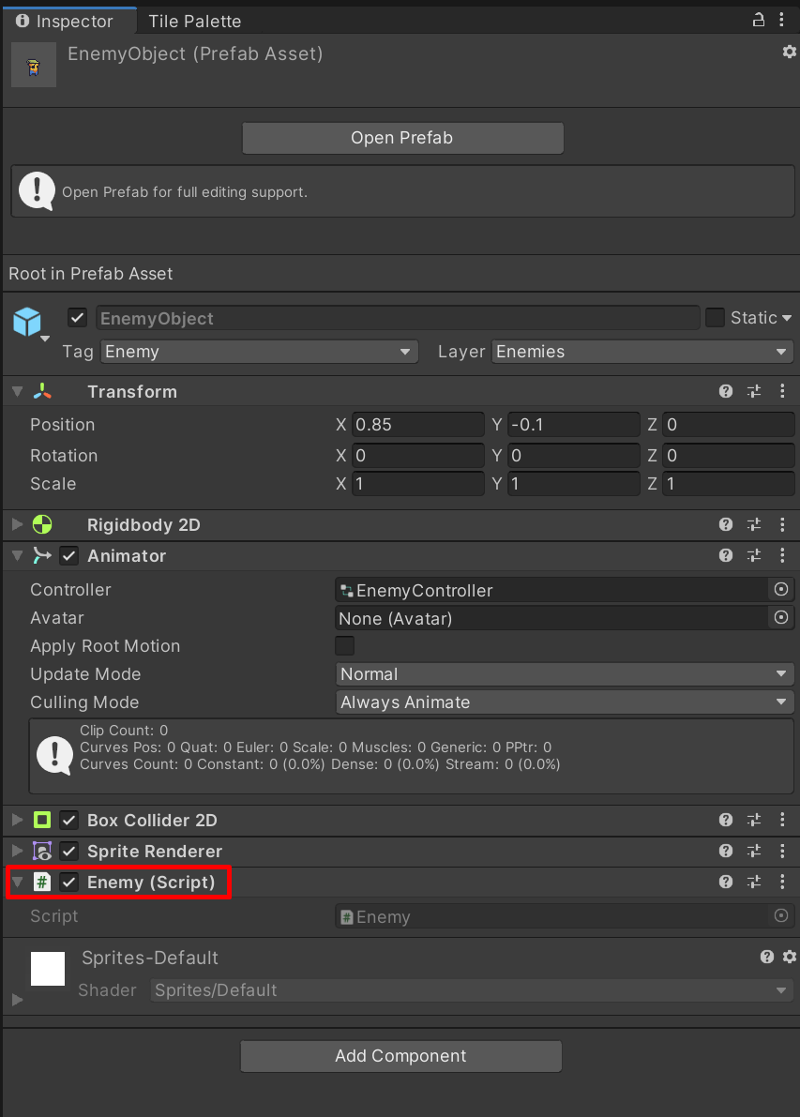Expand the Box Collider 2D foldout
The width and height of the screenshot is (800, 1117).
[18, 820]
